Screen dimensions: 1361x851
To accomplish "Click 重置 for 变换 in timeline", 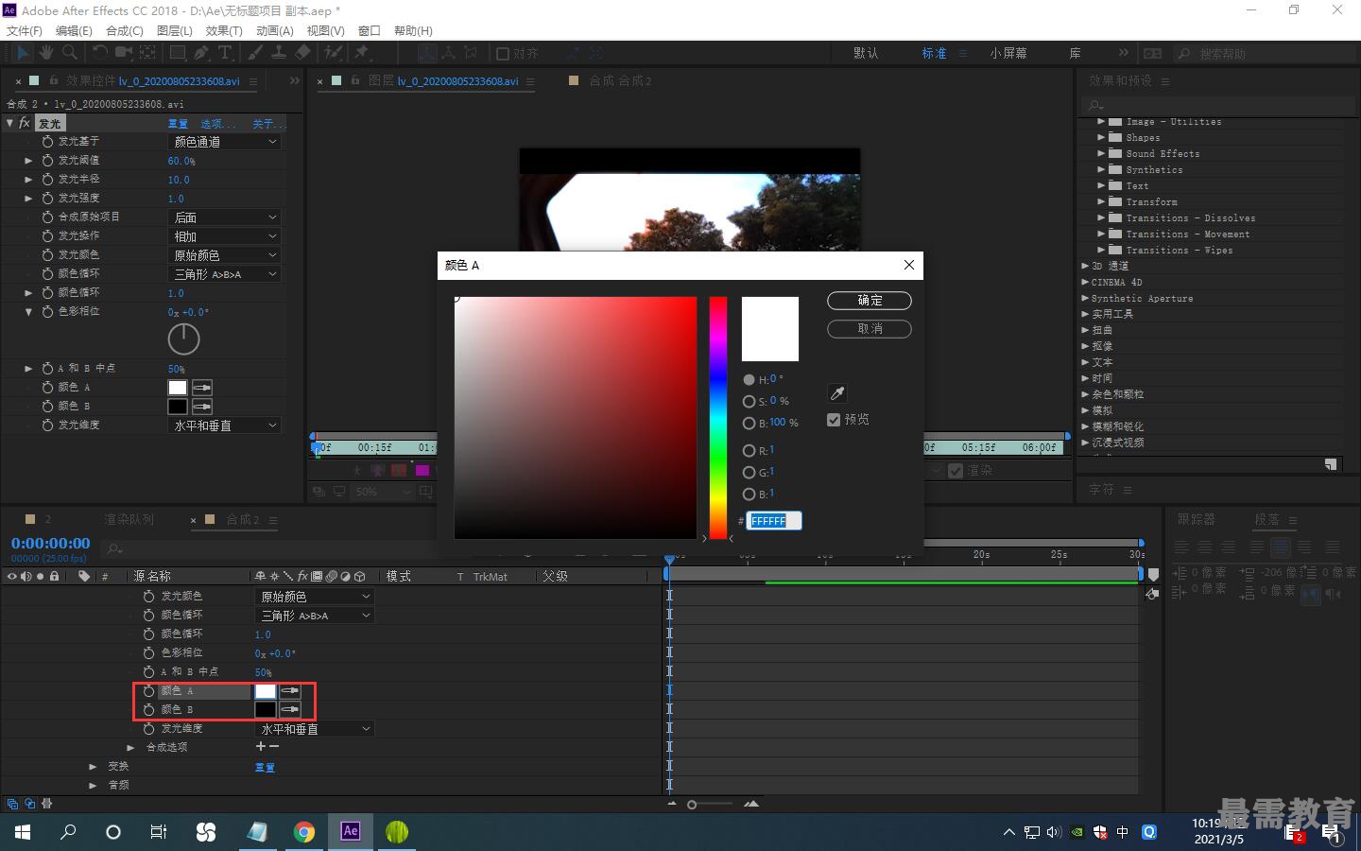I will point(265,767).
